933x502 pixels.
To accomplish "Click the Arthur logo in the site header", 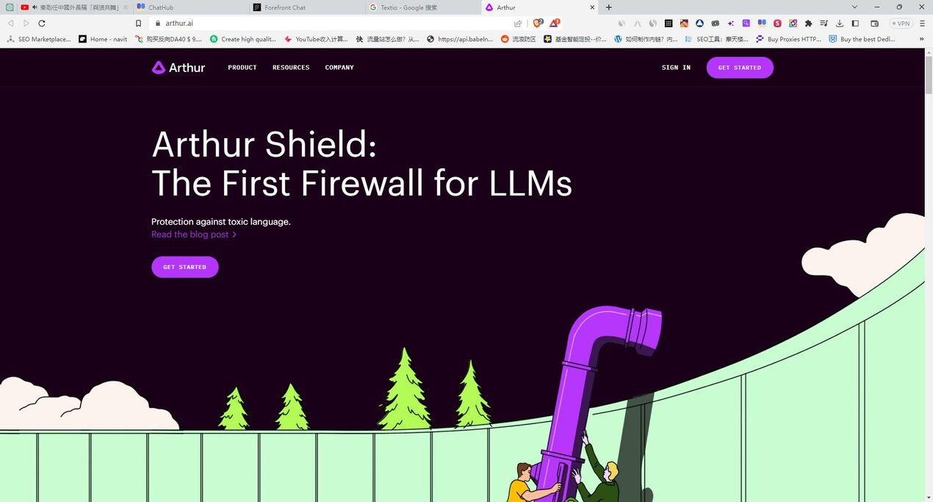I will pyautogui.click(x=179, y=68).
